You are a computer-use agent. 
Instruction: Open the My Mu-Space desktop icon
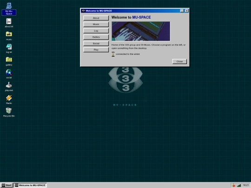tap(9, 9)
